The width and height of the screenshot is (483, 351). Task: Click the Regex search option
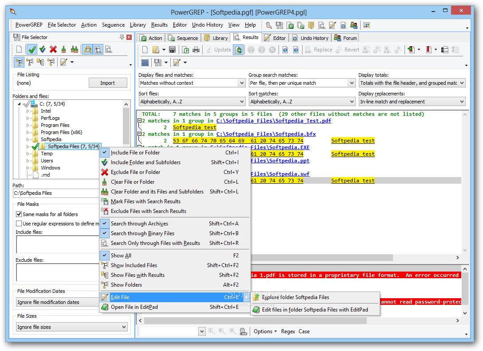(x=288, y=331)
